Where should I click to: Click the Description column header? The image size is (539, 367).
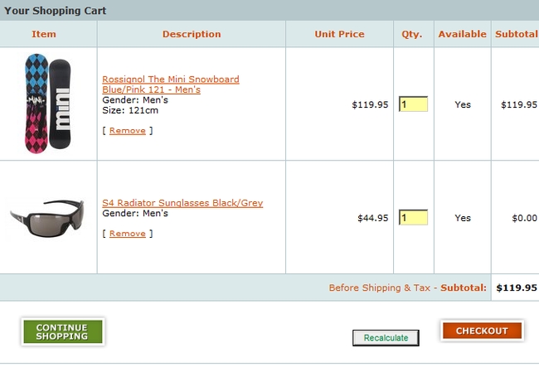tap(192, 34)
